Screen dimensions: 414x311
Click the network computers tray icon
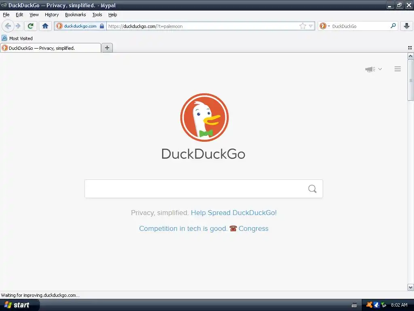384,305
